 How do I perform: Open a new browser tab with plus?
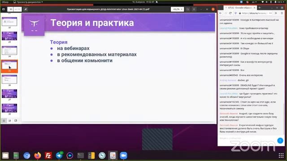point(259,8)
